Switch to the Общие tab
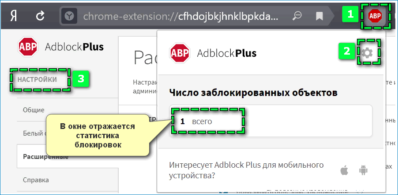Image resolution: width=398 pixels, height=195 pixels. (x=34, y=110)
